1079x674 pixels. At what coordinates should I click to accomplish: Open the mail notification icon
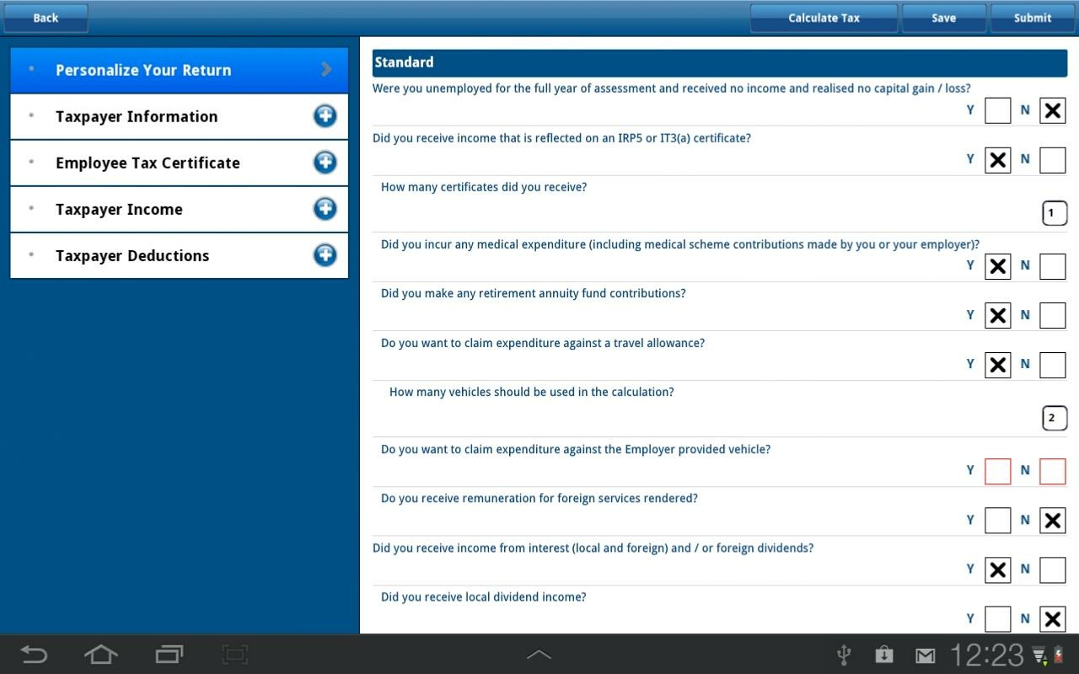tap(926, 655)
